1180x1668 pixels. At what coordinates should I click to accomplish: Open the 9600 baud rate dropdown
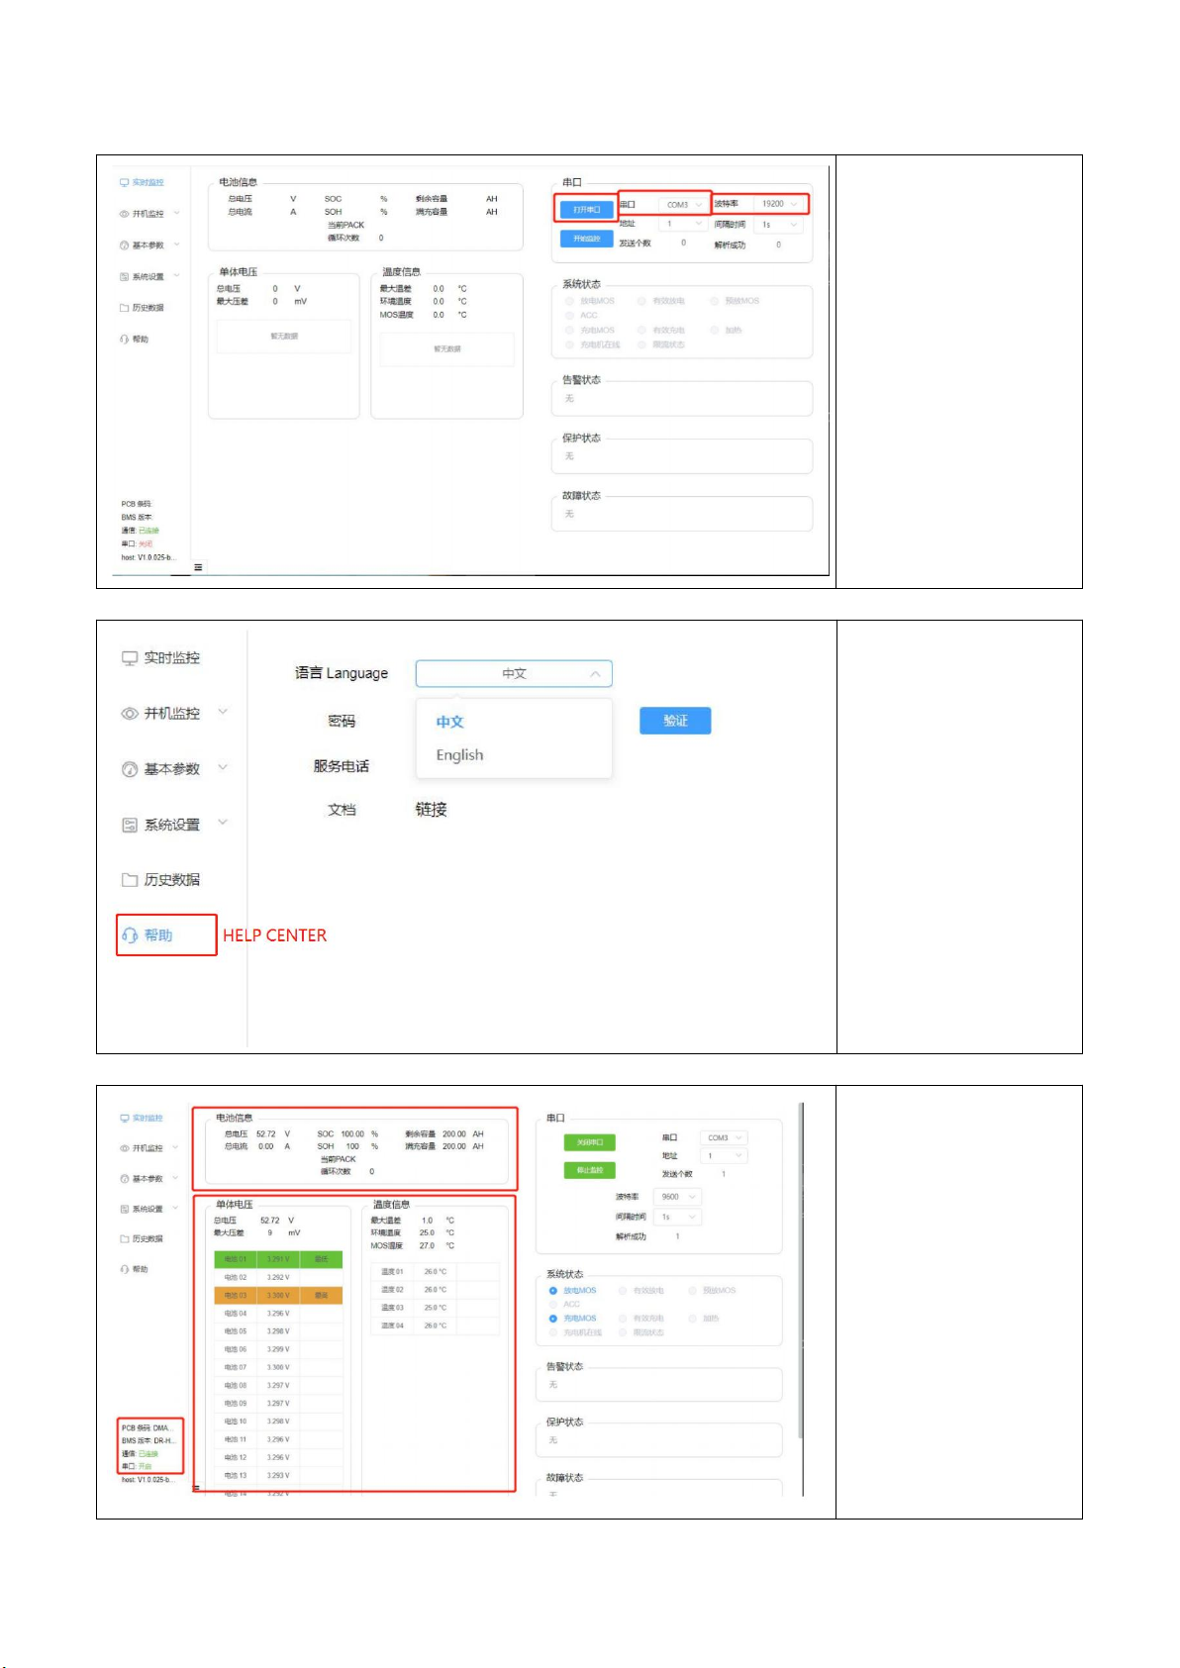pos(678,1197)
